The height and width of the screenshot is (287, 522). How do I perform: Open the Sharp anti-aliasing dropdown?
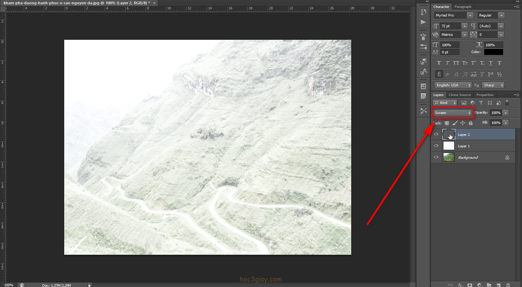tap(493, 85)
